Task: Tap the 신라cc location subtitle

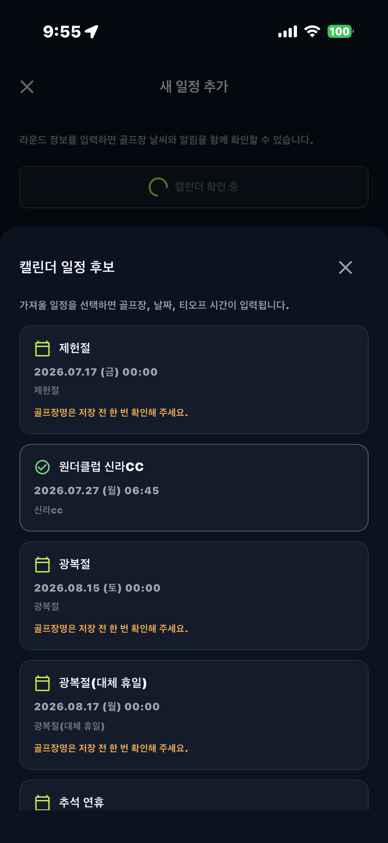Action: 49,510
